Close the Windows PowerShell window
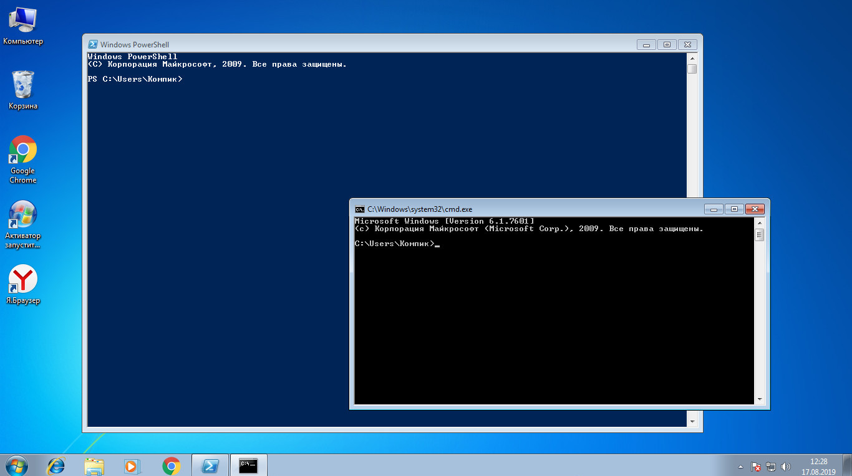Image resolution: width=852 pixels, height=476 pixels. [x=688, y=44]
